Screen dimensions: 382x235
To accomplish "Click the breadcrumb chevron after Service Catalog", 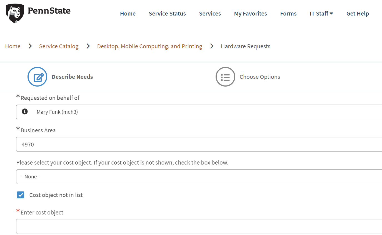I will (88, 46).
